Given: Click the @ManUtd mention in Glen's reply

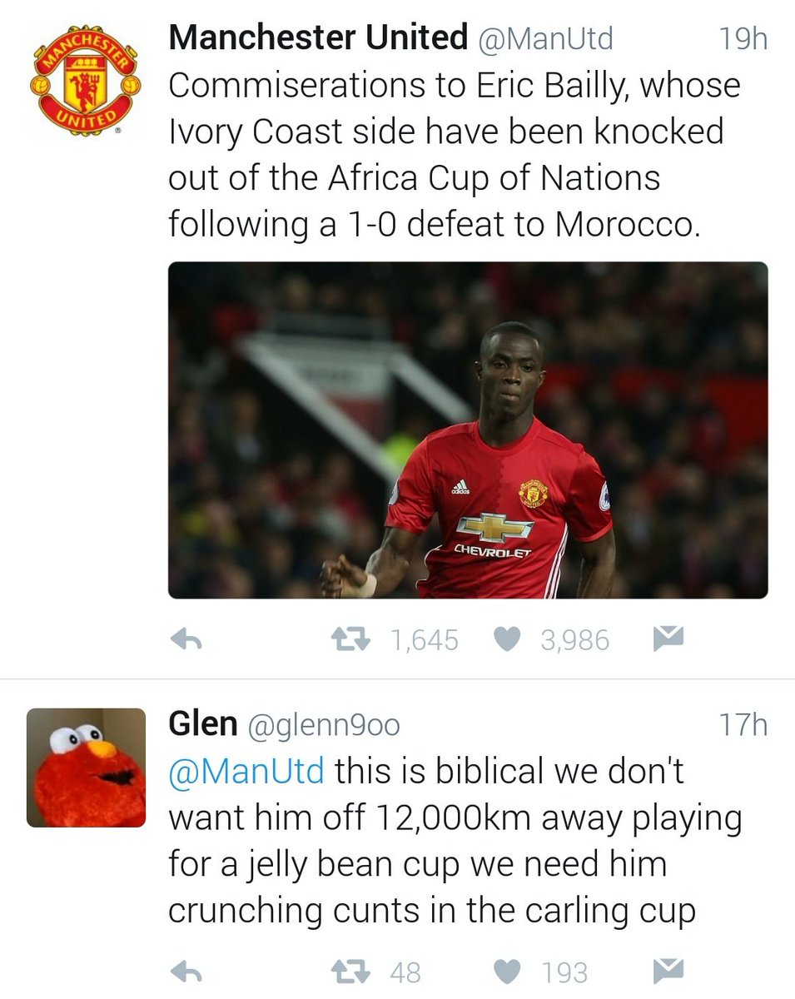Looking at the screenshot, I should coord(246,771).
